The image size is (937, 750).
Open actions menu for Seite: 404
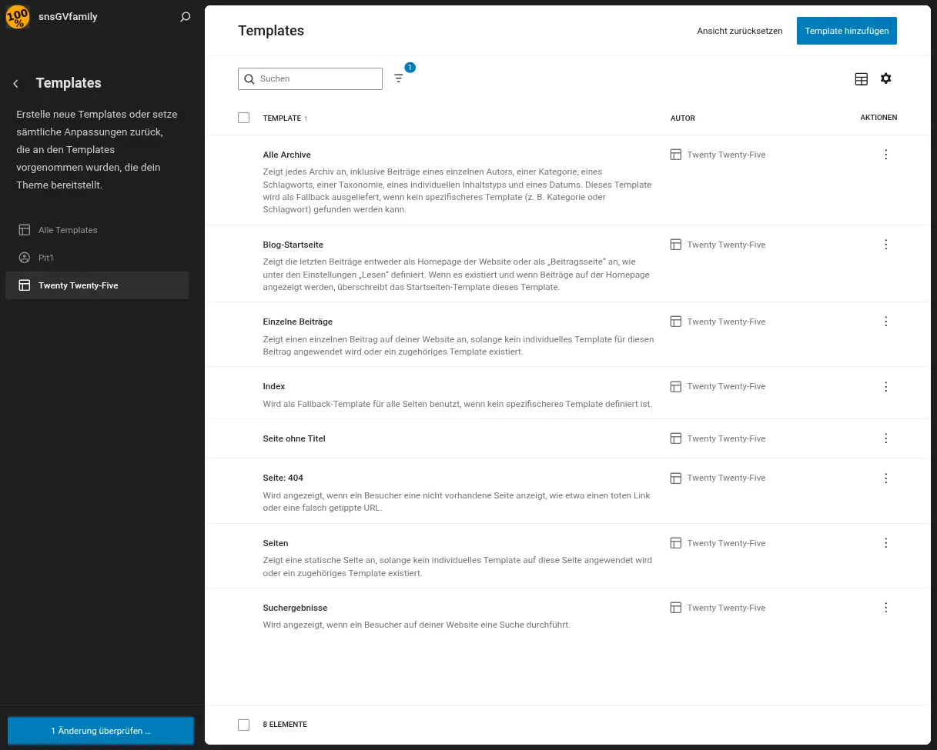pos(886,478)
